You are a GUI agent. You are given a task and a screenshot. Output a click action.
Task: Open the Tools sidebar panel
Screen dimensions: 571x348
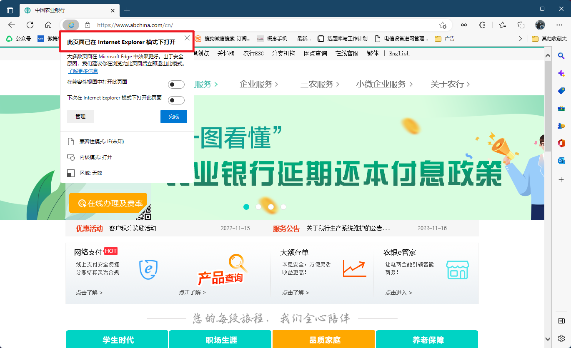(x=561, y=108)
